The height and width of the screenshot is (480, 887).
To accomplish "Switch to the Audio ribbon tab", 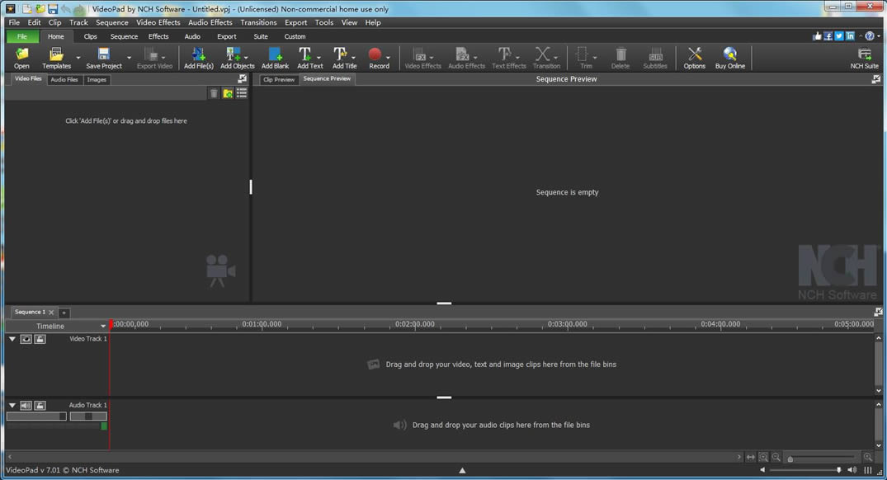I will [x=192, y=36].
